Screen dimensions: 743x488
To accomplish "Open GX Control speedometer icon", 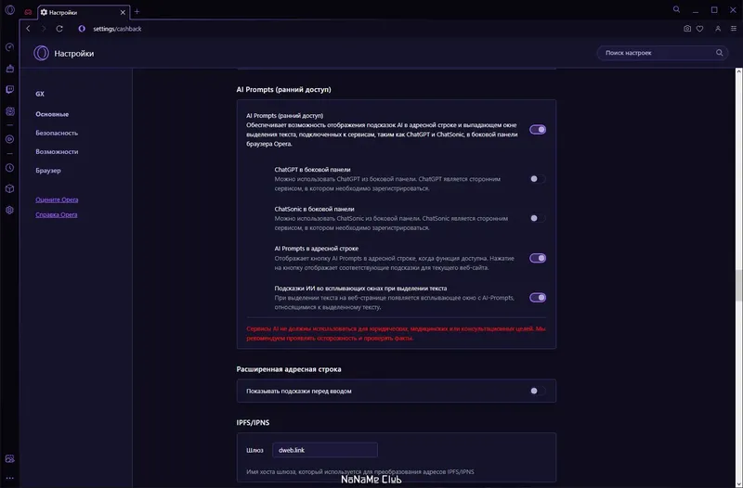I will 9,47.
